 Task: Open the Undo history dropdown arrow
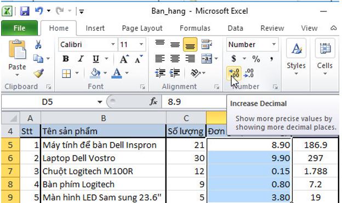pos(49,11)
